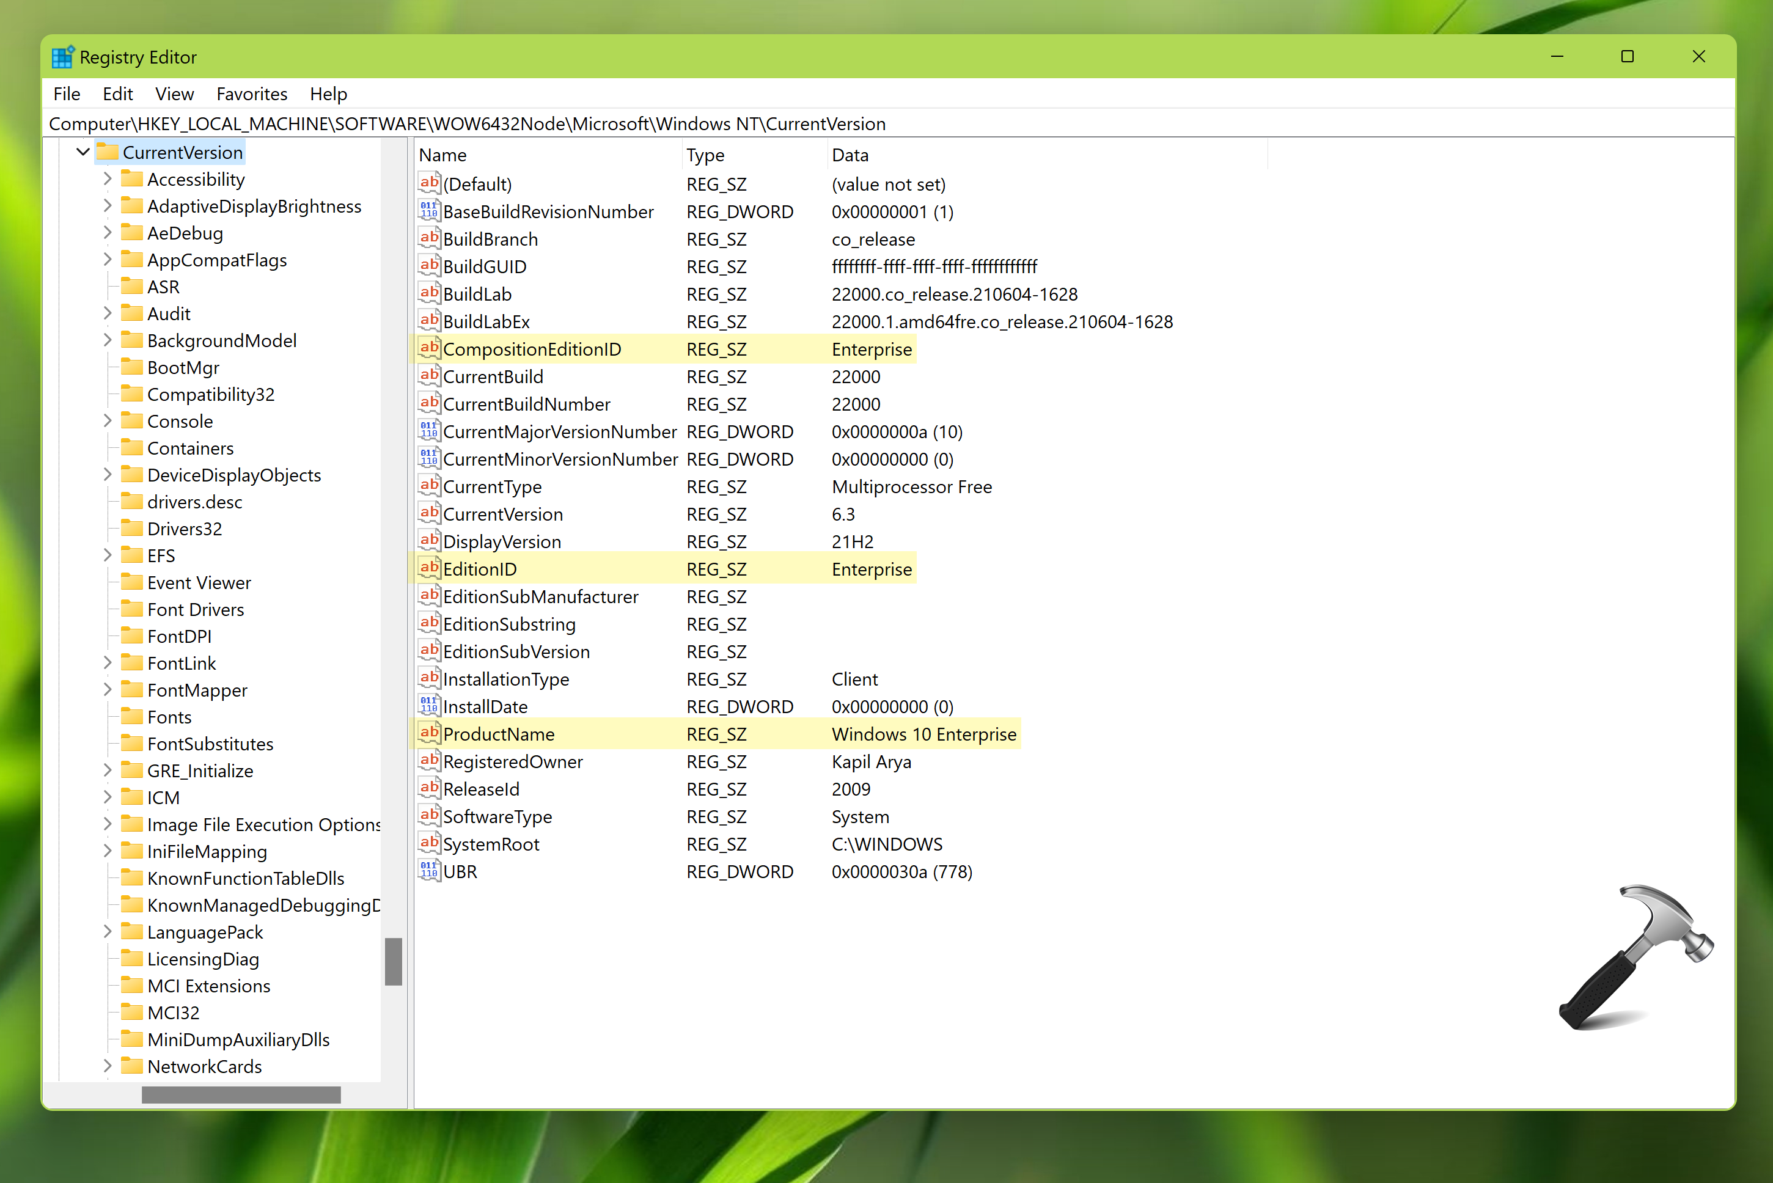Viewport: 1773px width, 1183px height.
Task: Click the Fonts folder icon in the tree
Action: (132, 716)
